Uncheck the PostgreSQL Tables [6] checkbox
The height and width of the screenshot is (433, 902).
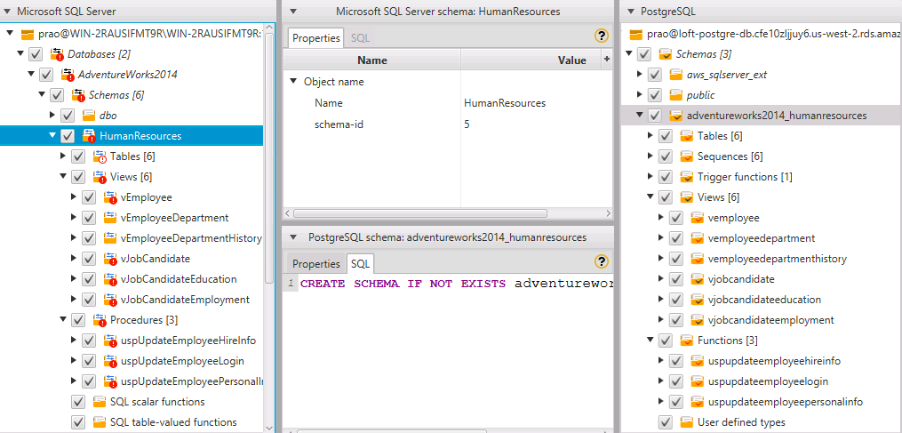click(666, 136)
